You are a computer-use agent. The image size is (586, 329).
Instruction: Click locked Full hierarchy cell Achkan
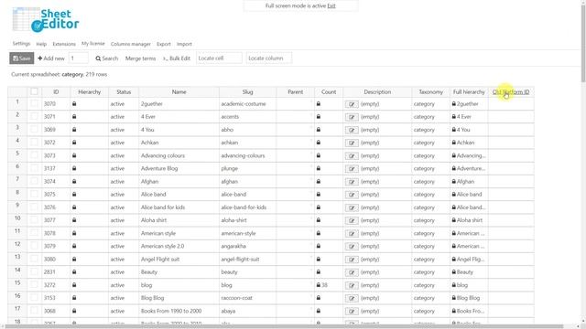coord(469,143)
